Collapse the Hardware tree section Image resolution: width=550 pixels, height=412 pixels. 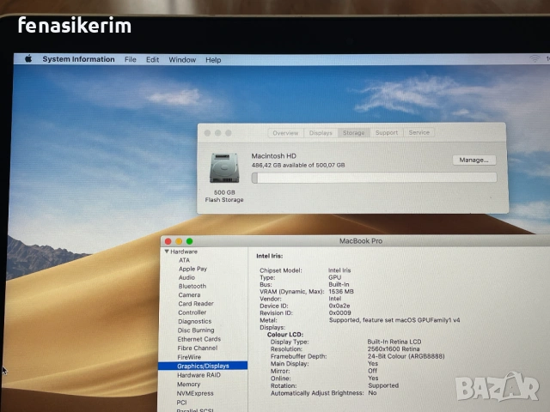pos(167,251)
